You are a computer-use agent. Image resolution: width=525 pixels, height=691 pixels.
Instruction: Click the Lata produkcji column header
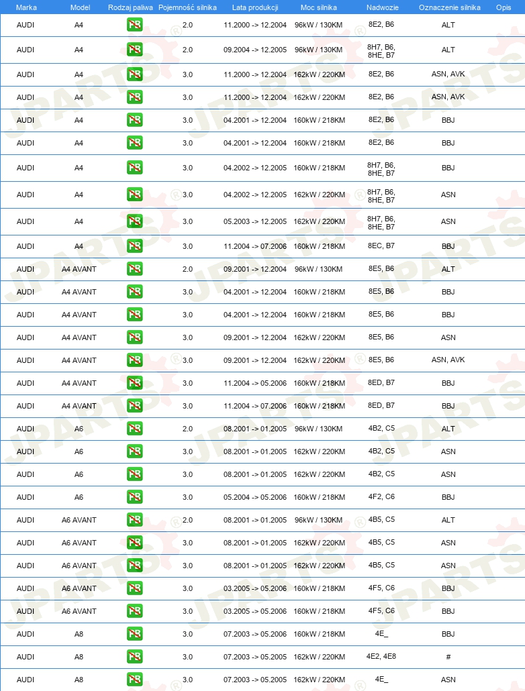tap(255, 7)
